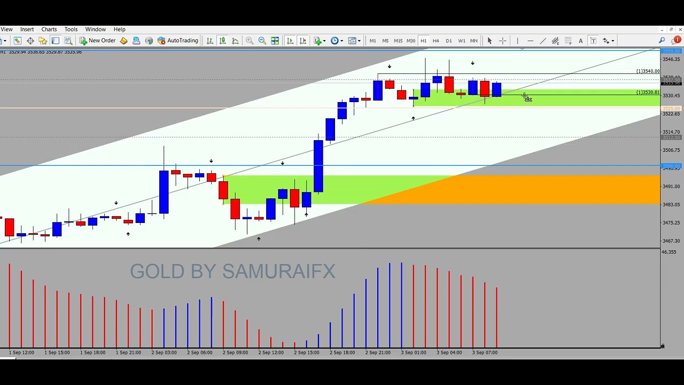Toggle chart shift from right border

(x=303, y=41)
